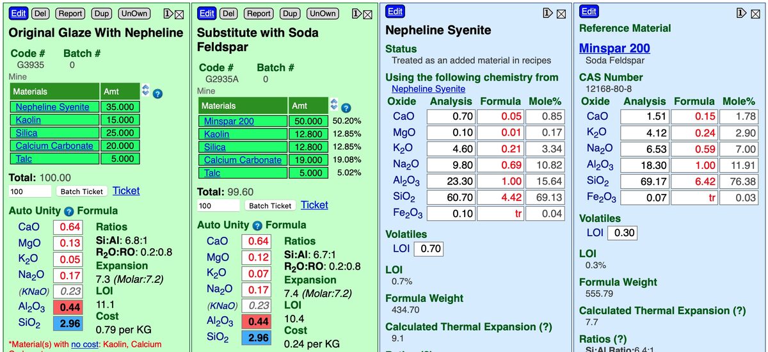Click K2O 0.07 field in Substitute recipe formula
The width and height of the screenshot is (768, 352).
(x=255, y=273)
